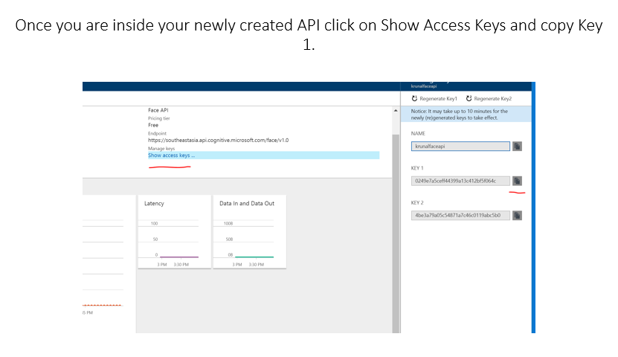The image size is (618, 357).
Task: Click the Free pricing tier value
Action: tap(153, 125)
